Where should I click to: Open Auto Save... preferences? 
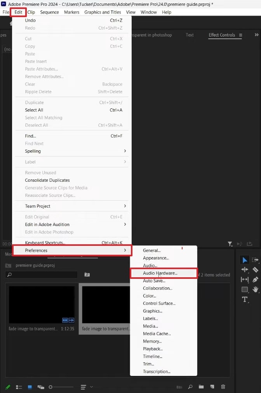(x=164, y=281)
